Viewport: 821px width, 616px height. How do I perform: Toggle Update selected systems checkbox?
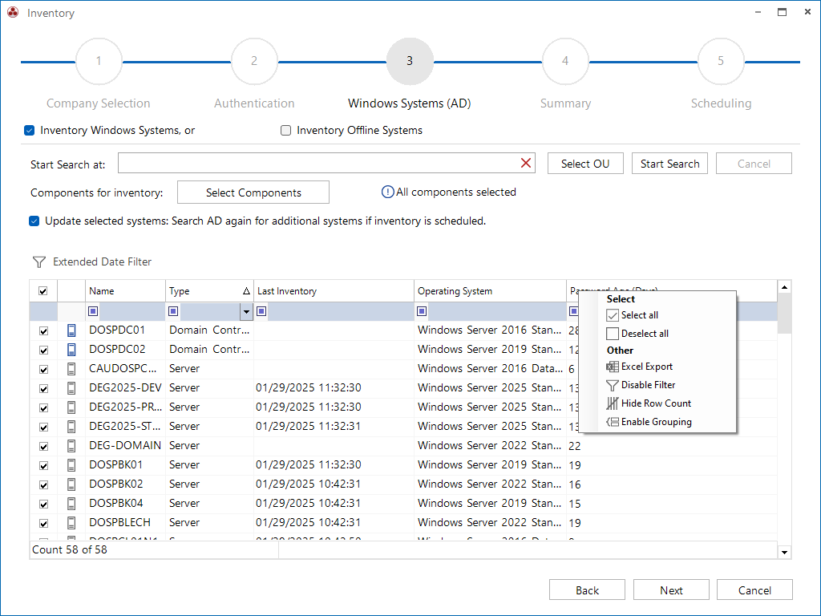(x=34, y=221)
